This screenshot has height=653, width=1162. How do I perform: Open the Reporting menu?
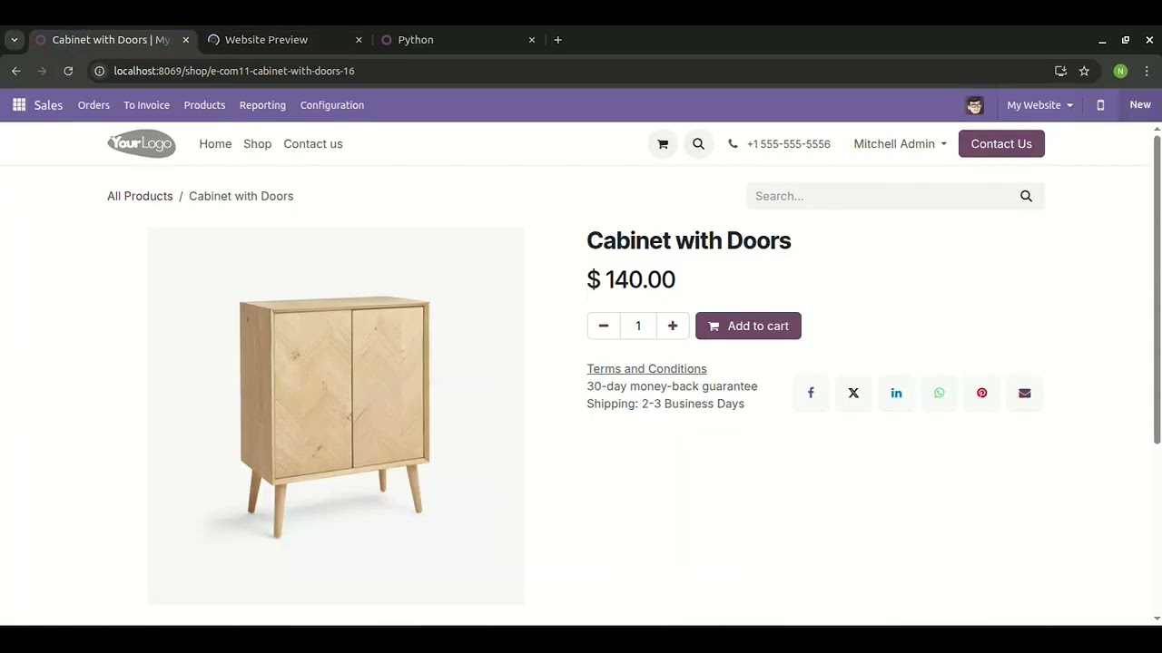262,105
